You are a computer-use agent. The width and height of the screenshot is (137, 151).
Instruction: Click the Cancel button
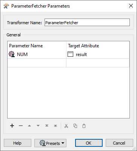[x=119, y=143]
